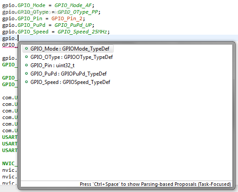This screenshot has height=192, width=238.
Task: Click the GPIO_OType_PP constant in code
Action: point(78,12)
